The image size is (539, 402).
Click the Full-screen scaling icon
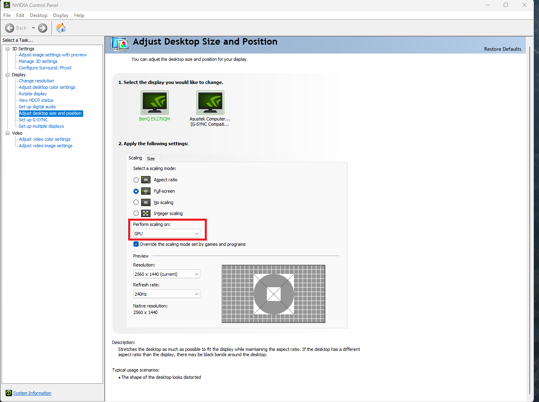[146, 191]
